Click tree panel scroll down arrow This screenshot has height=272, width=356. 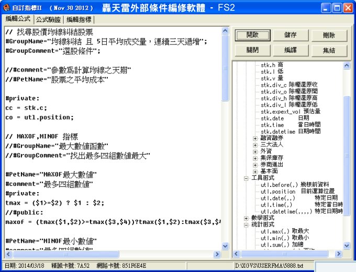[347, 245]
